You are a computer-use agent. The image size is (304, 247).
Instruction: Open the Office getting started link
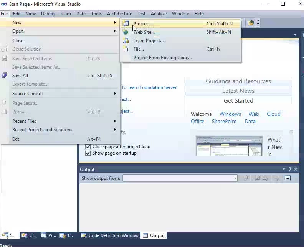coord(198,121)
